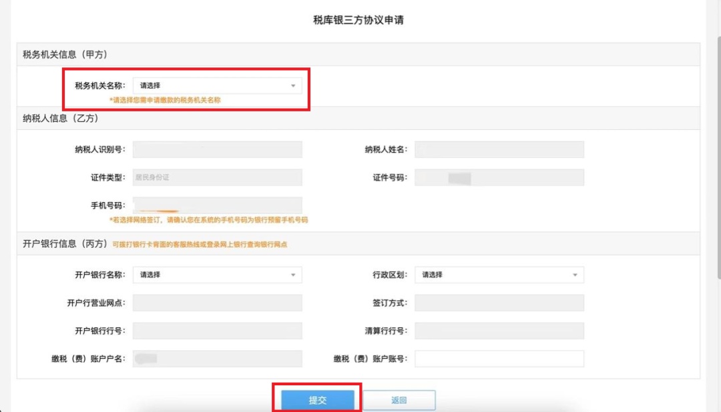
Task: Open the 行政区划 dropdown
Action: [499, 275]
